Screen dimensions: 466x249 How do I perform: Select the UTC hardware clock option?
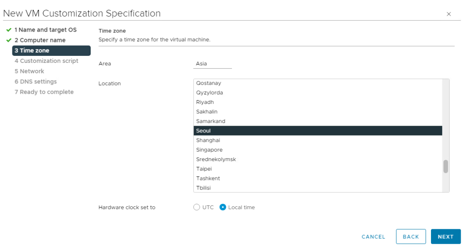197,207
